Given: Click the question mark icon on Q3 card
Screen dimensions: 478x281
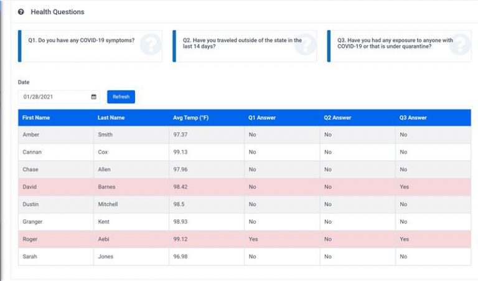Looking at the screenshot, I should pyautogui.click(x=459, y=45).
